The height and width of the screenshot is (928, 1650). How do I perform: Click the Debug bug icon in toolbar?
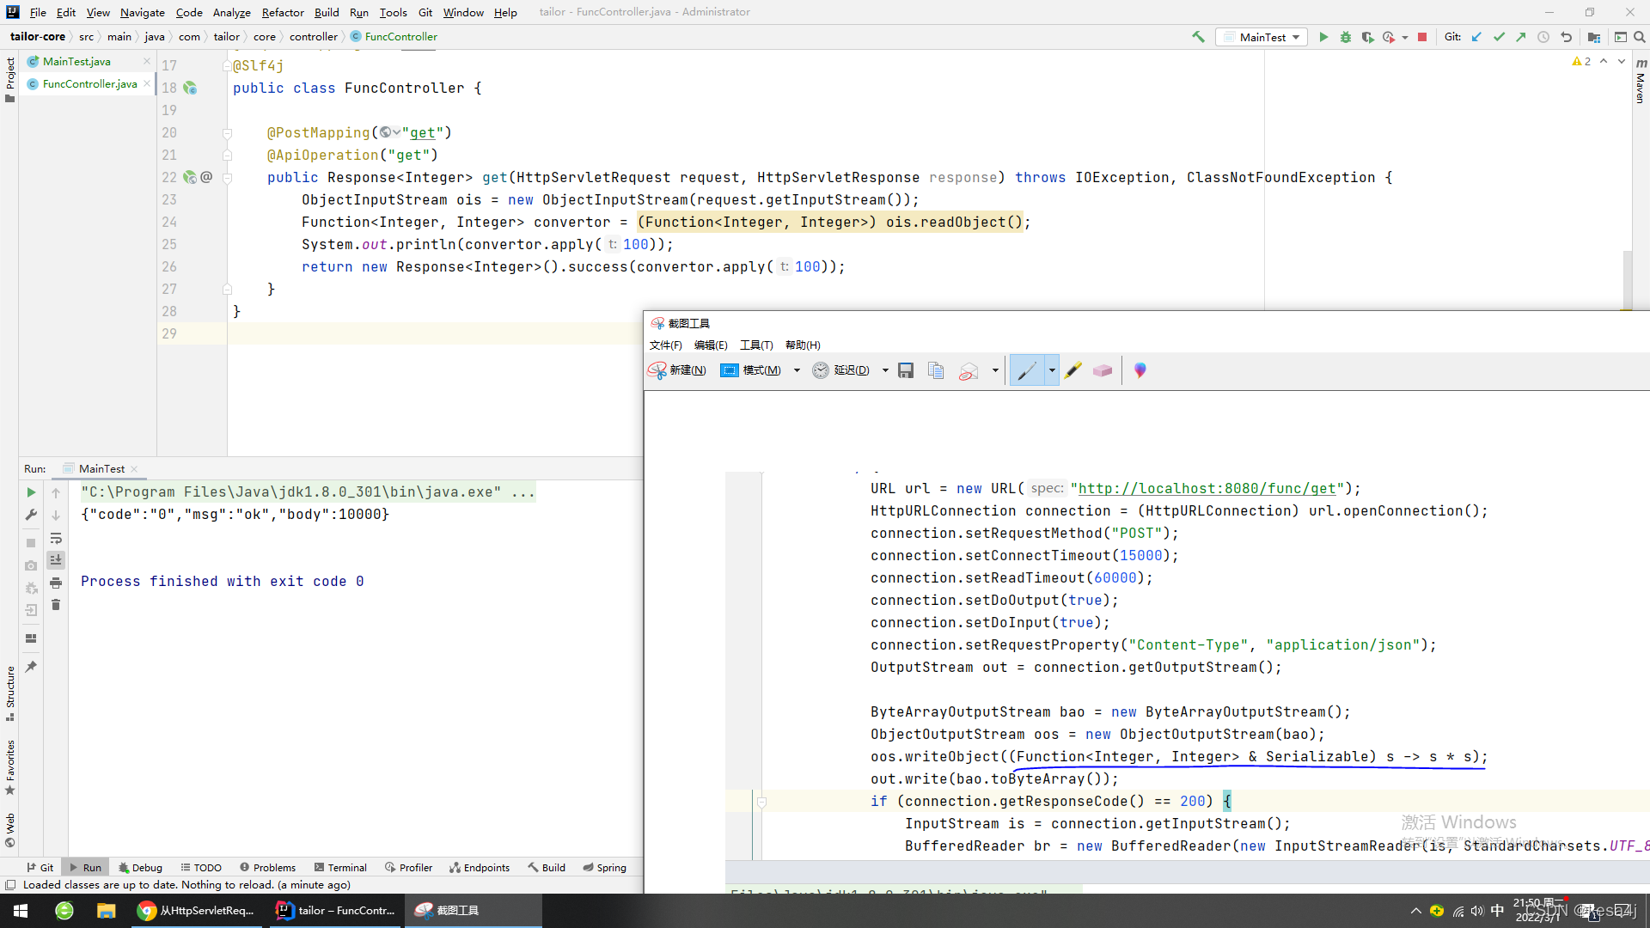(1346, 37)
